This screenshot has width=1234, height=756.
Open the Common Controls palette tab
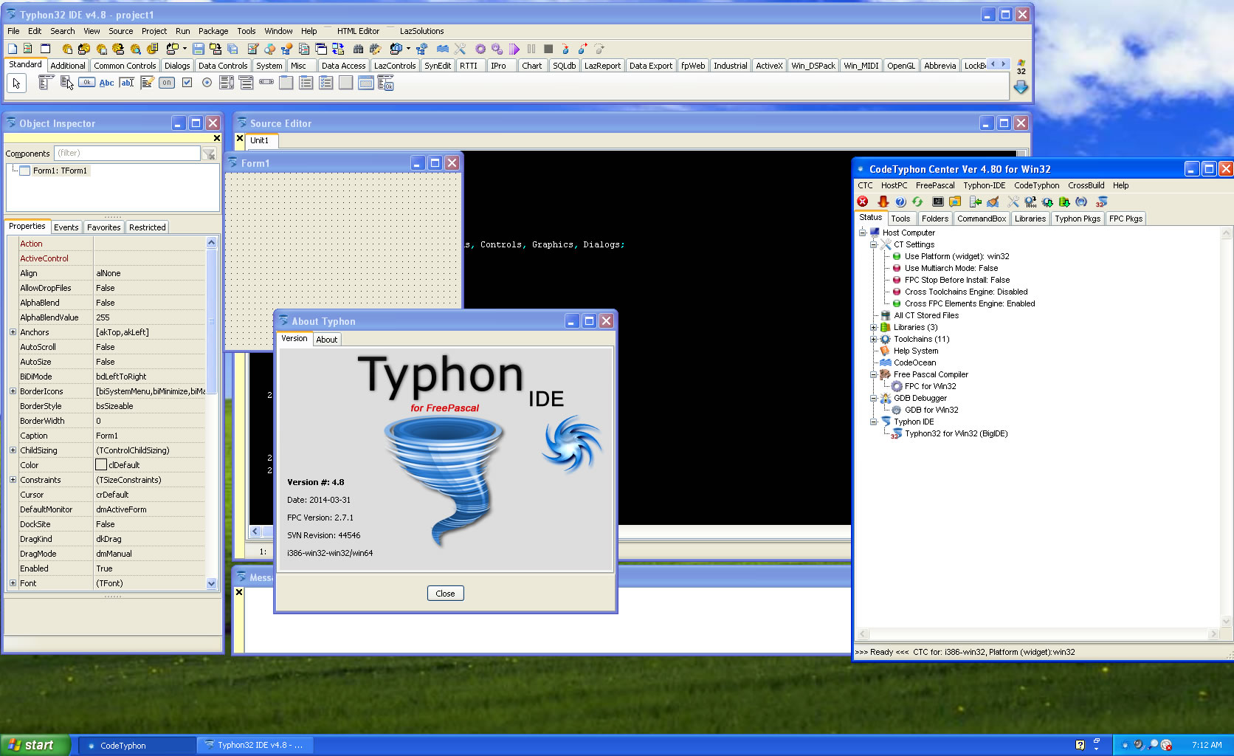tap(125, 66)
